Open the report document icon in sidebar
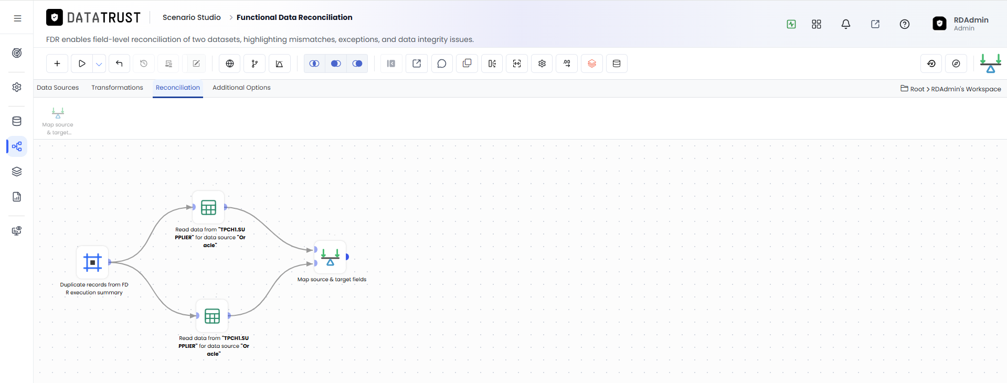 click(17, 197)
